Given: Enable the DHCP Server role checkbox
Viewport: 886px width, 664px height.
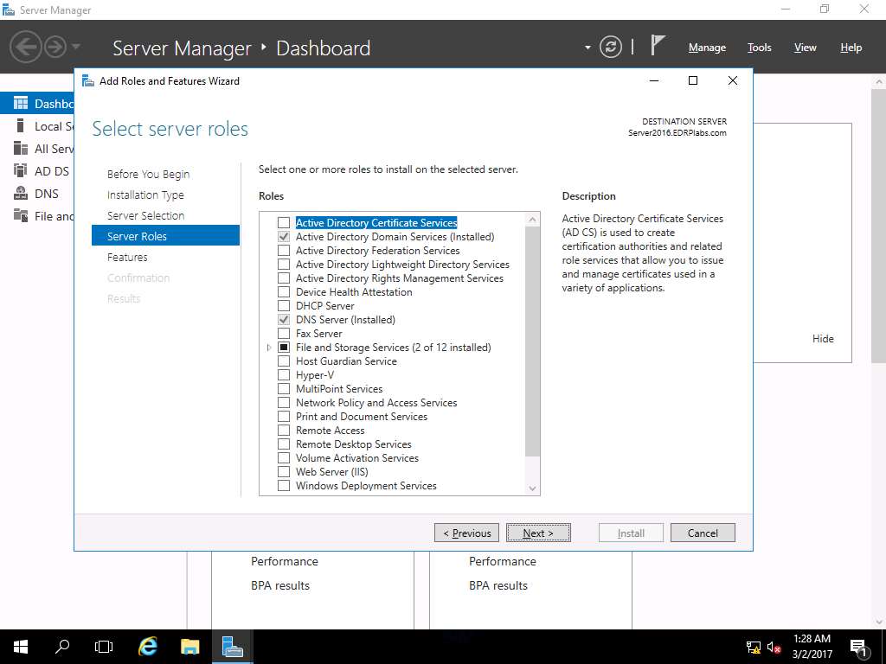Looking at the screenshot, I should tap(284, 305).
